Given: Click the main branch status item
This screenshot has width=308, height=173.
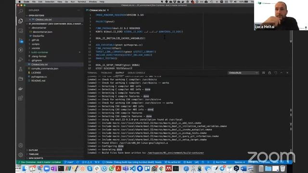Looking at the screenshot, I should pyautogui.click(x=69, y=162).
